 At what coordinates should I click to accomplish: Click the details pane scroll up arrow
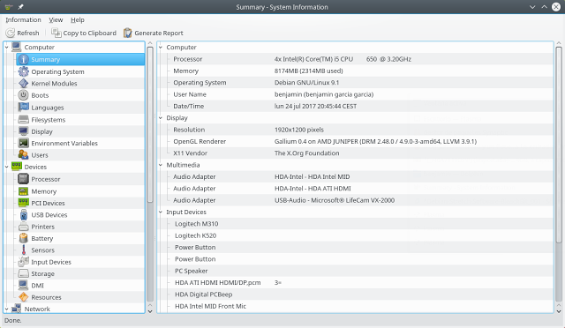(559, 43)
